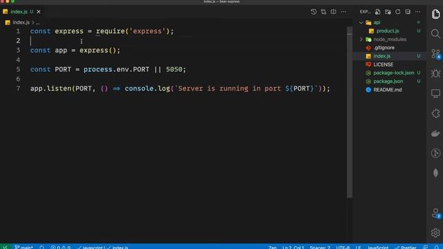Split the editor to the right
443x249 pixels.
pyautogui.click(x=334, y=12)
